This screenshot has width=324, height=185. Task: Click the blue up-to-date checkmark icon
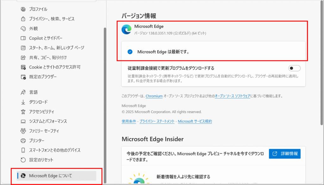pos(130,52)
